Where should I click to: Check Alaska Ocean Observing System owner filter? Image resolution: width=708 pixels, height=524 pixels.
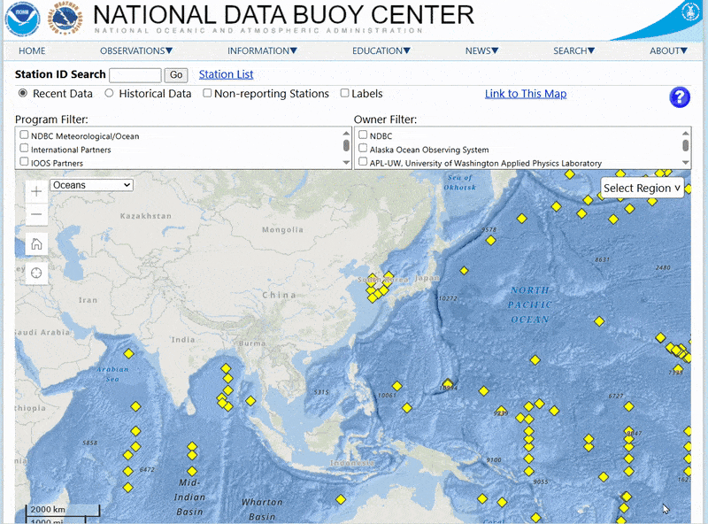pyautogui.click(x=363, y=148)
